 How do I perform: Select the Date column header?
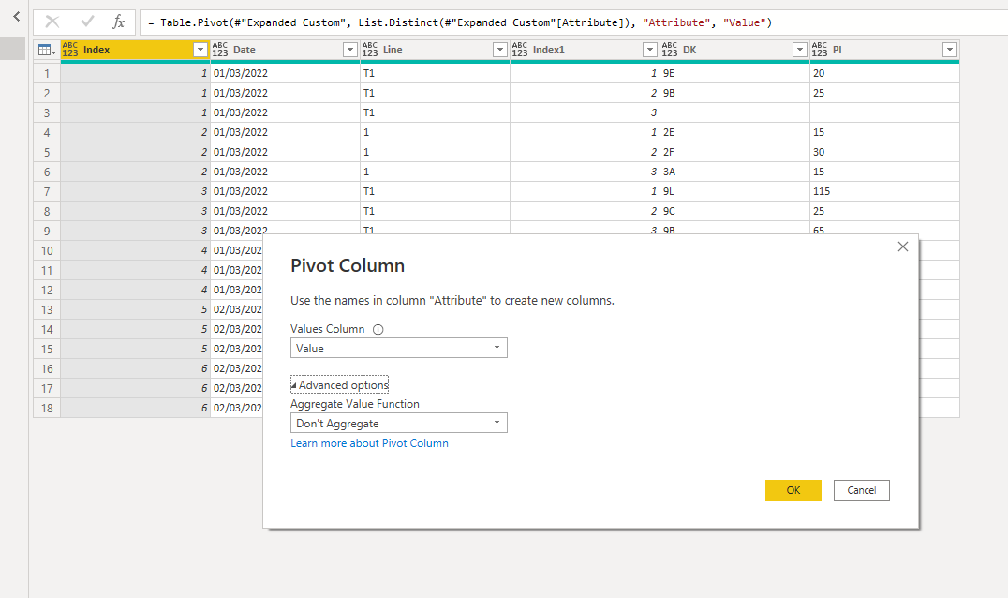pyautogui.click(x=285, y=50)
